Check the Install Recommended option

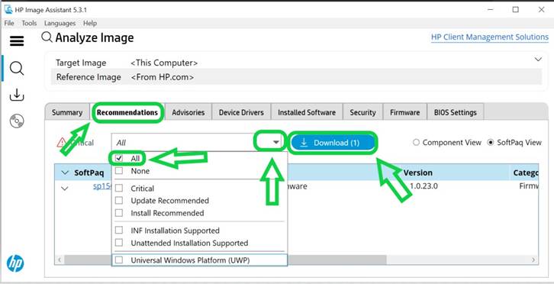coord(119,213)
